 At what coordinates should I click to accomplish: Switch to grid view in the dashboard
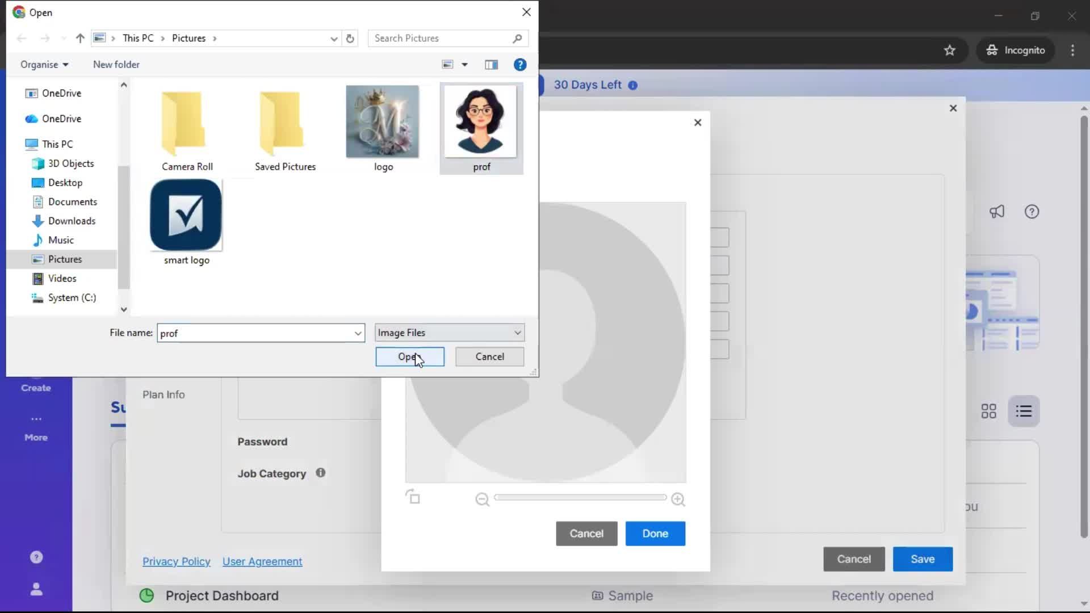(x=988, y=410)
